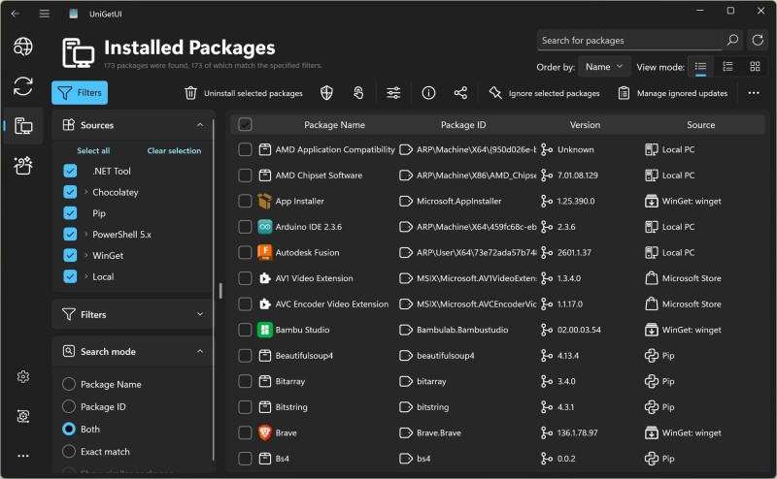Click the shield icon in the toolbar

pyautogui.click(x=327, y=93)
